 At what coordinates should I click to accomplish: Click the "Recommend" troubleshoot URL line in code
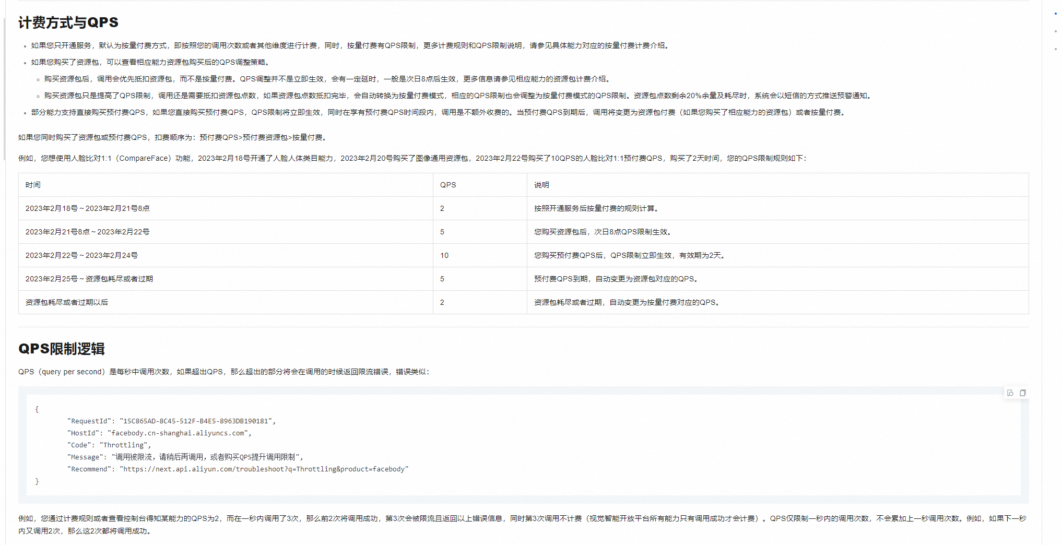click(x=238, y=469)
